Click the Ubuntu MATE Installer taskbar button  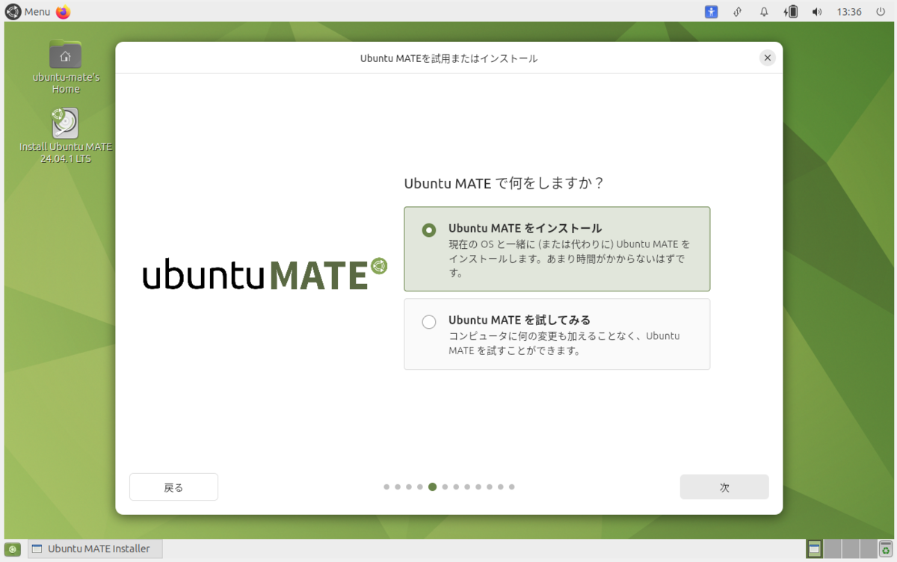point(95,549)
